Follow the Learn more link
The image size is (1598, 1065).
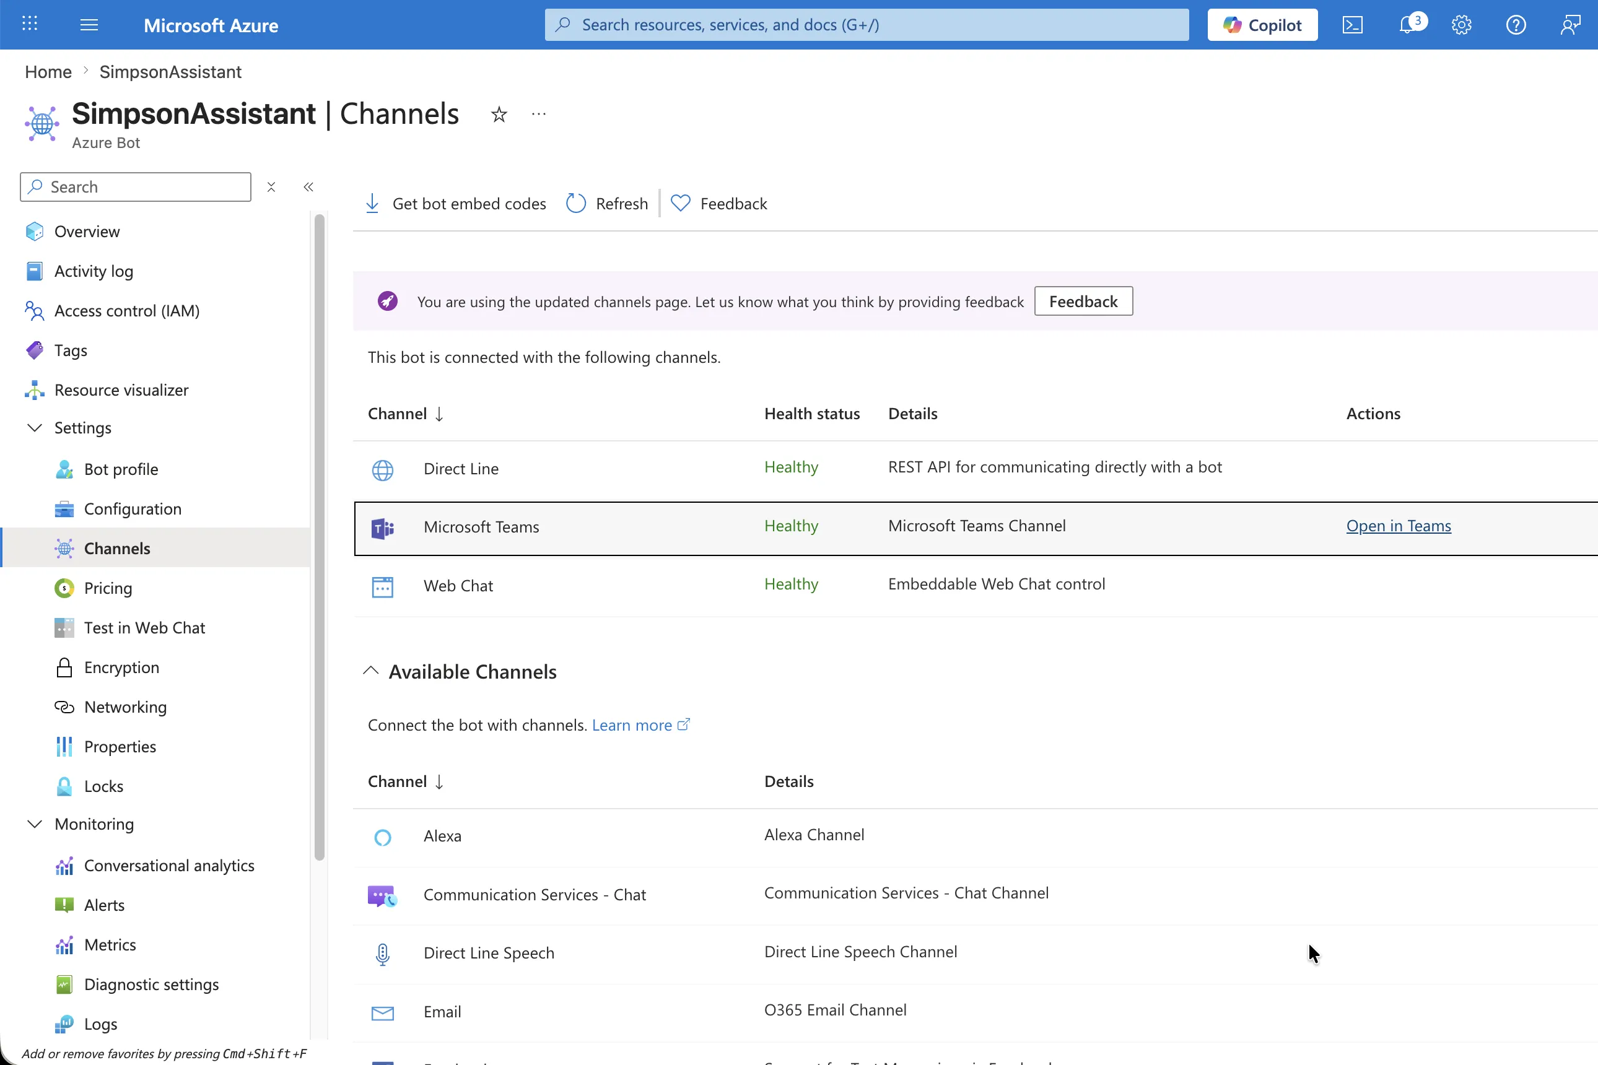point(640,724)
